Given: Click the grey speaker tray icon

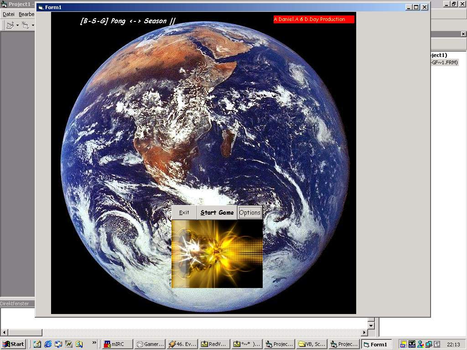Looking at the screenshot, I should [436, 345].
